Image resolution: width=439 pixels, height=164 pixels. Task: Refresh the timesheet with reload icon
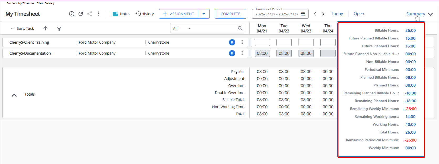point(81,14)
